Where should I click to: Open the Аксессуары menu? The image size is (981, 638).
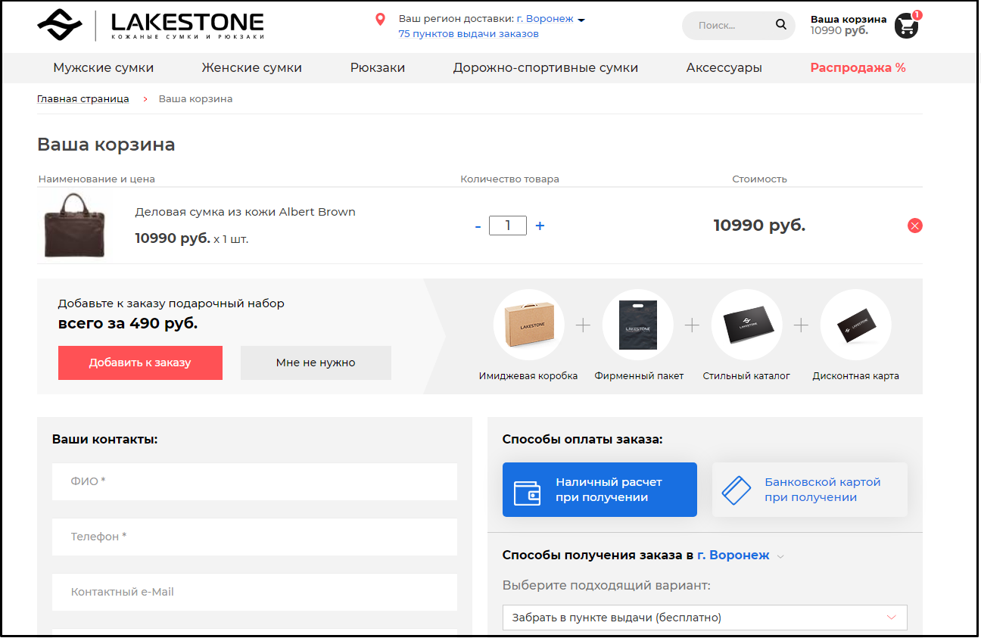(724, 68)
